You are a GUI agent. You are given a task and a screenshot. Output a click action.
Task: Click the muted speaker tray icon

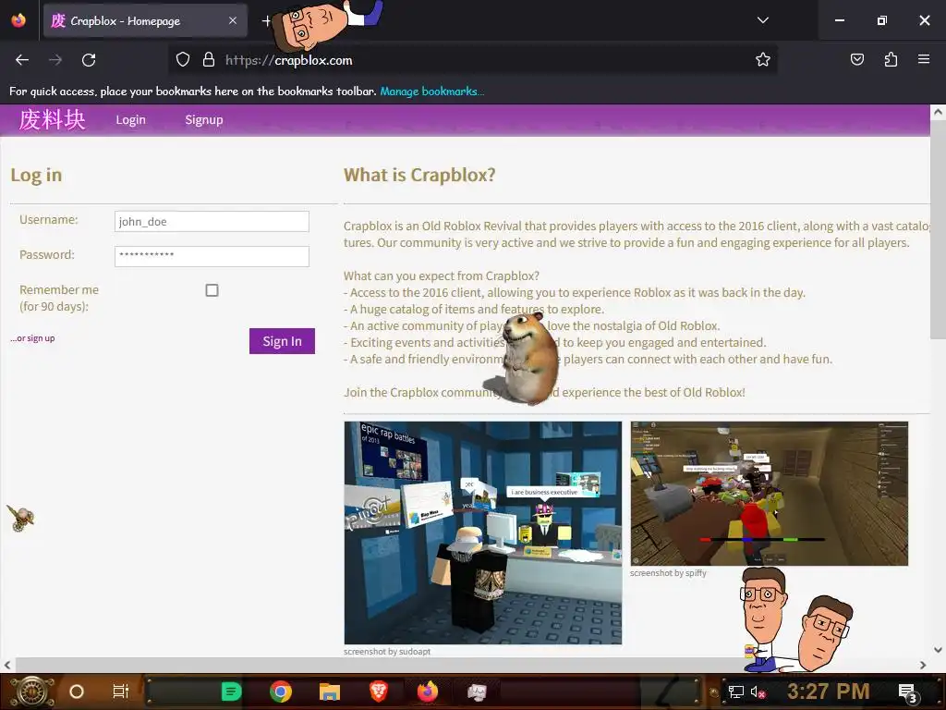coord(758,692)
